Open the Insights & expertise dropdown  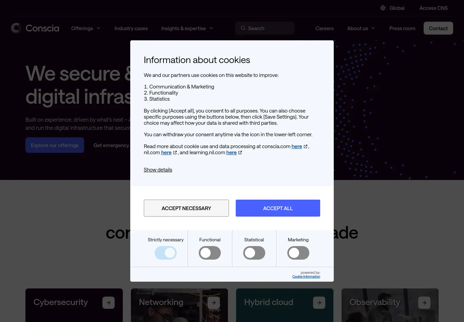[x=187, y=28]
